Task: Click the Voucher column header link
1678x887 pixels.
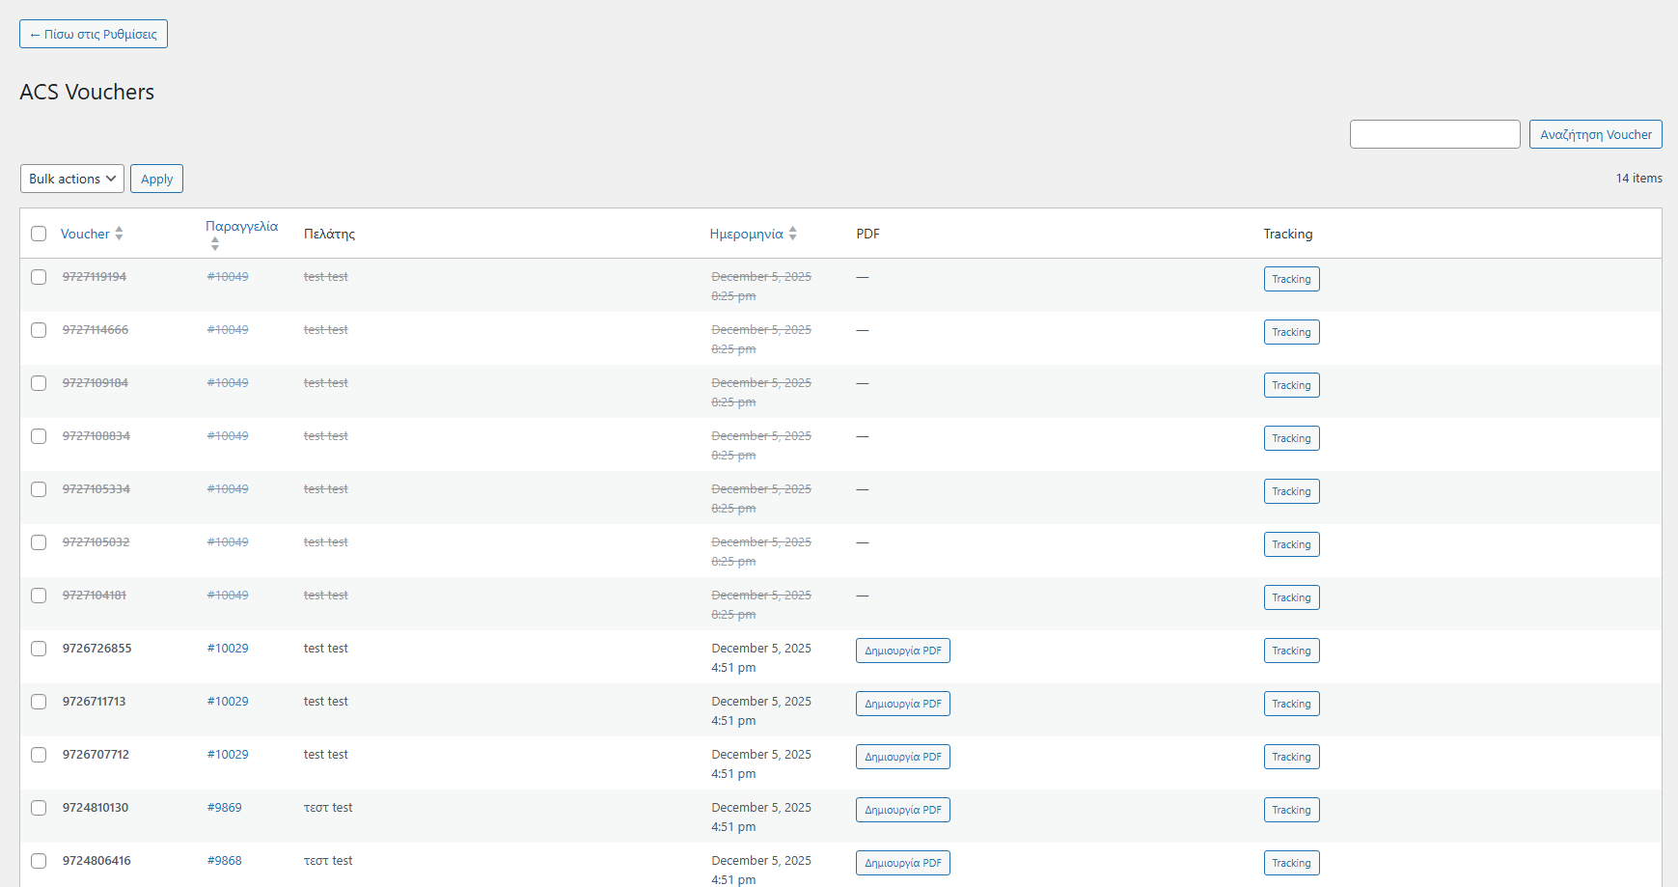Action: [85, 234]
